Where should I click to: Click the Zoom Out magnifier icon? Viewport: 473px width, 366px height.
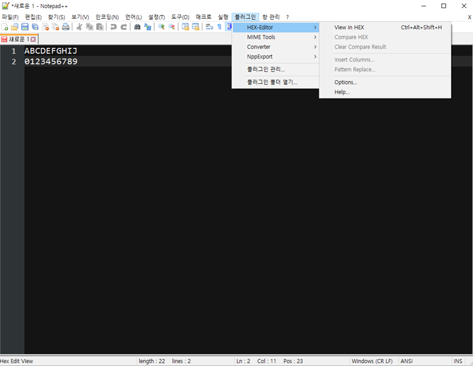pyautogui.click(x=172, y=27)
